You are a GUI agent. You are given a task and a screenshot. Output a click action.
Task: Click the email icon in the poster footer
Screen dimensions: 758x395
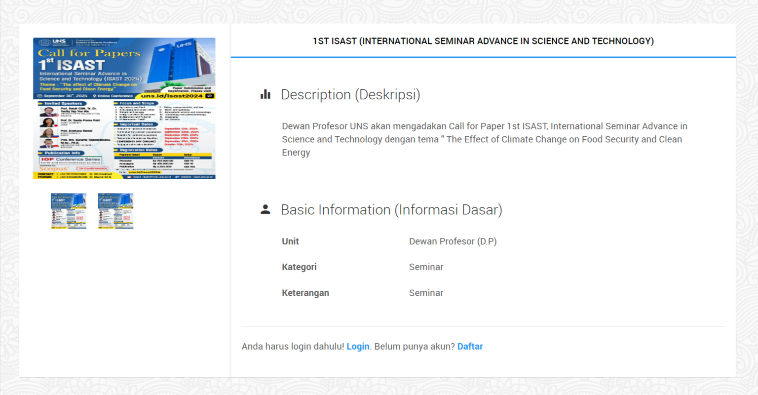(x=129, y=177)
